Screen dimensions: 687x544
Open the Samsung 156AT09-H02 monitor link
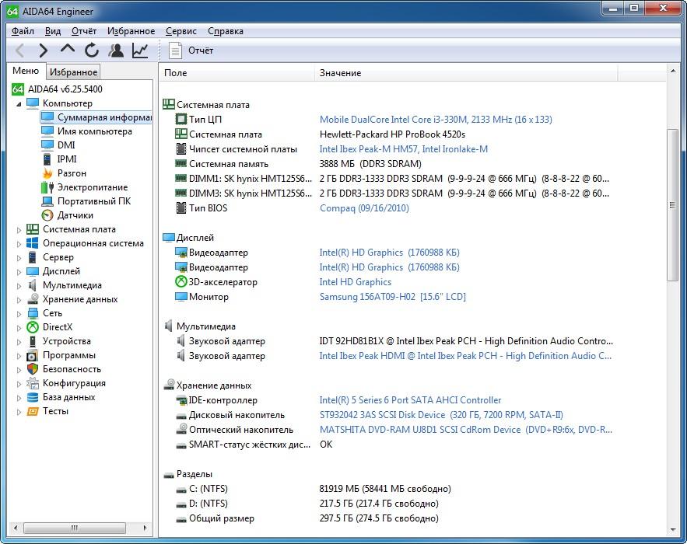pyautogui.click(x=392, y=297)
